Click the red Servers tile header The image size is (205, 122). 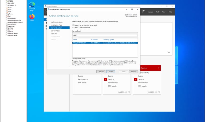tap(151, 68)
